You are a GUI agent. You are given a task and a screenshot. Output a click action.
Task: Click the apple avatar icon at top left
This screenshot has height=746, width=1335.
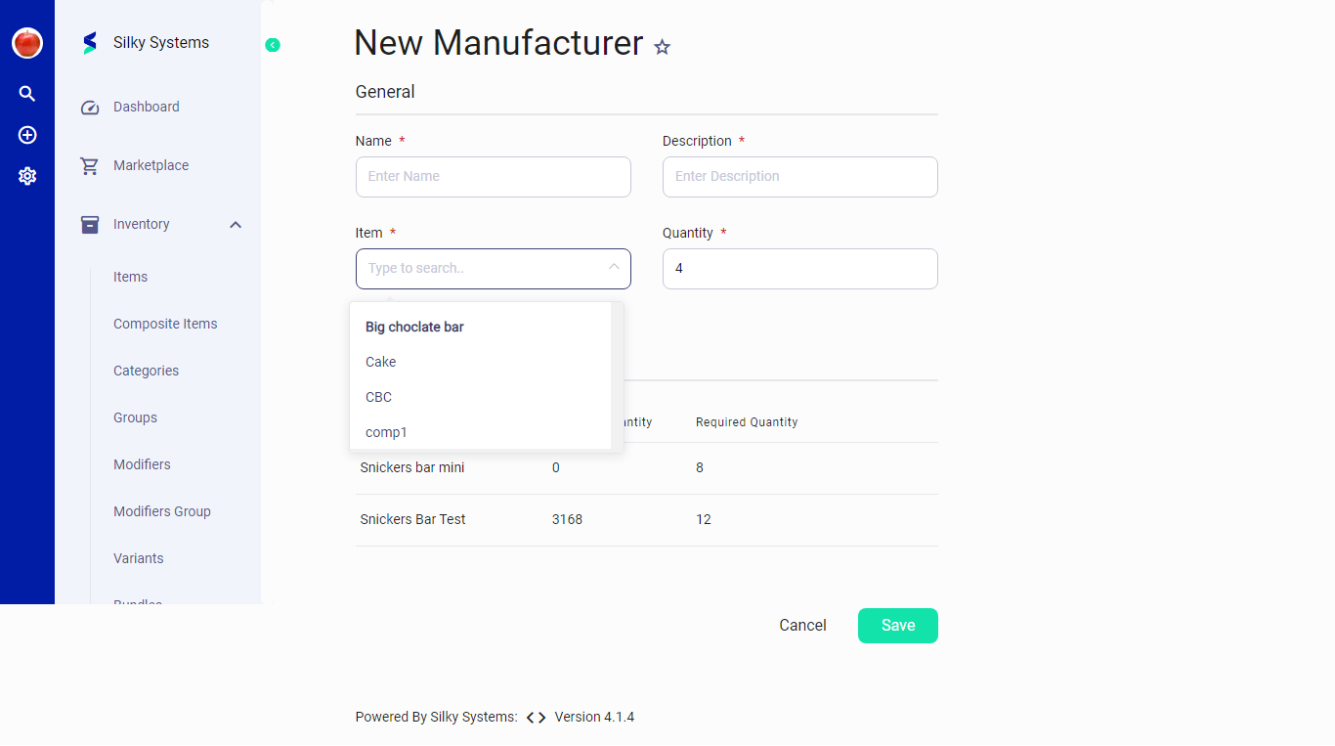tap(26, 43)
